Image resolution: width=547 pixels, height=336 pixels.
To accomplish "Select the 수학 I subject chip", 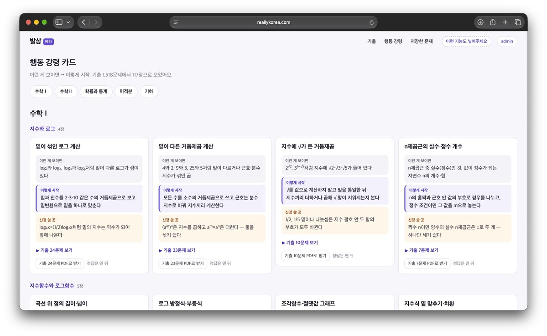I will click(41, 91).
